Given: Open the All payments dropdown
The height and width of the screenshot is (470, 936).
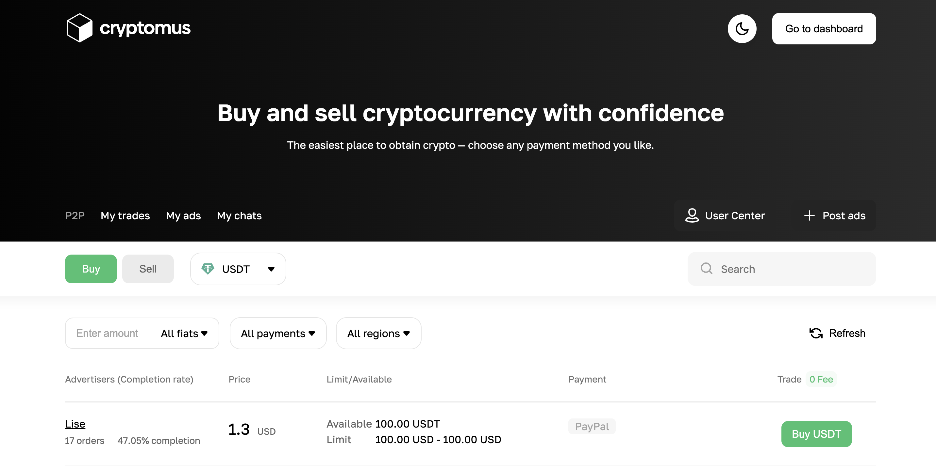Looking at the screenshot, I should tap(278, 334).
